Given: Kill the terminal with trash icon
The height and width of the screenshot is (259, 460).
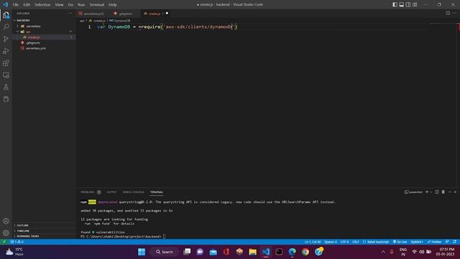Looking at the screenshot, I should click(443, 192).
